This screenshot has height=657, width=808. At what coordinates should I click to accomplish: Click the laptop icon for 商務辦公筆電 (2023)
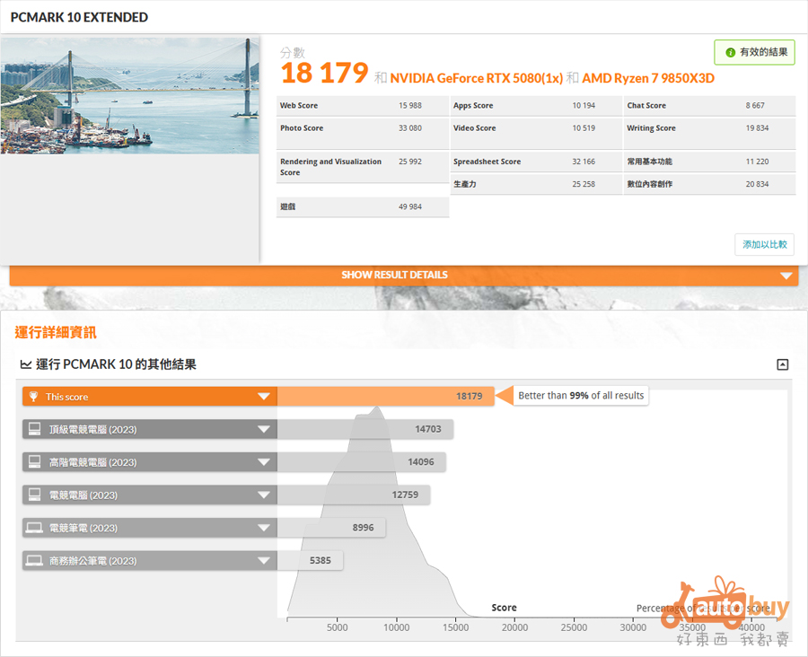34,561
